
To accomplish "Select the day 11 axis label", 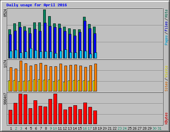I will [x=60, y=128].
